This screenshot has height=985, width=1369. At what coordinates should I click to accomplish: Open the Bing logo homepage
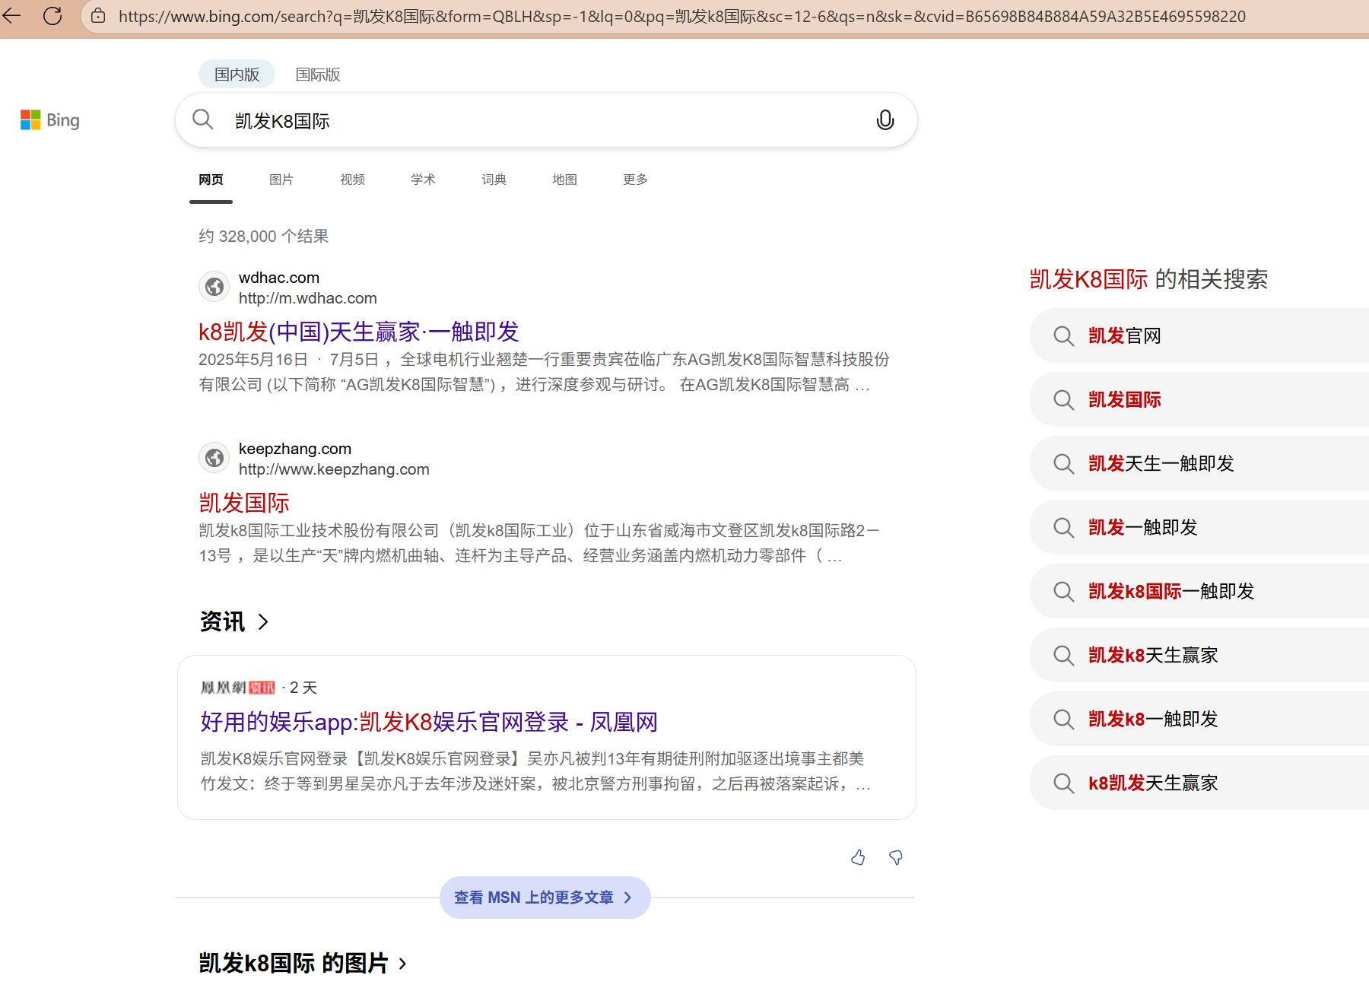[x=50, y=120]
